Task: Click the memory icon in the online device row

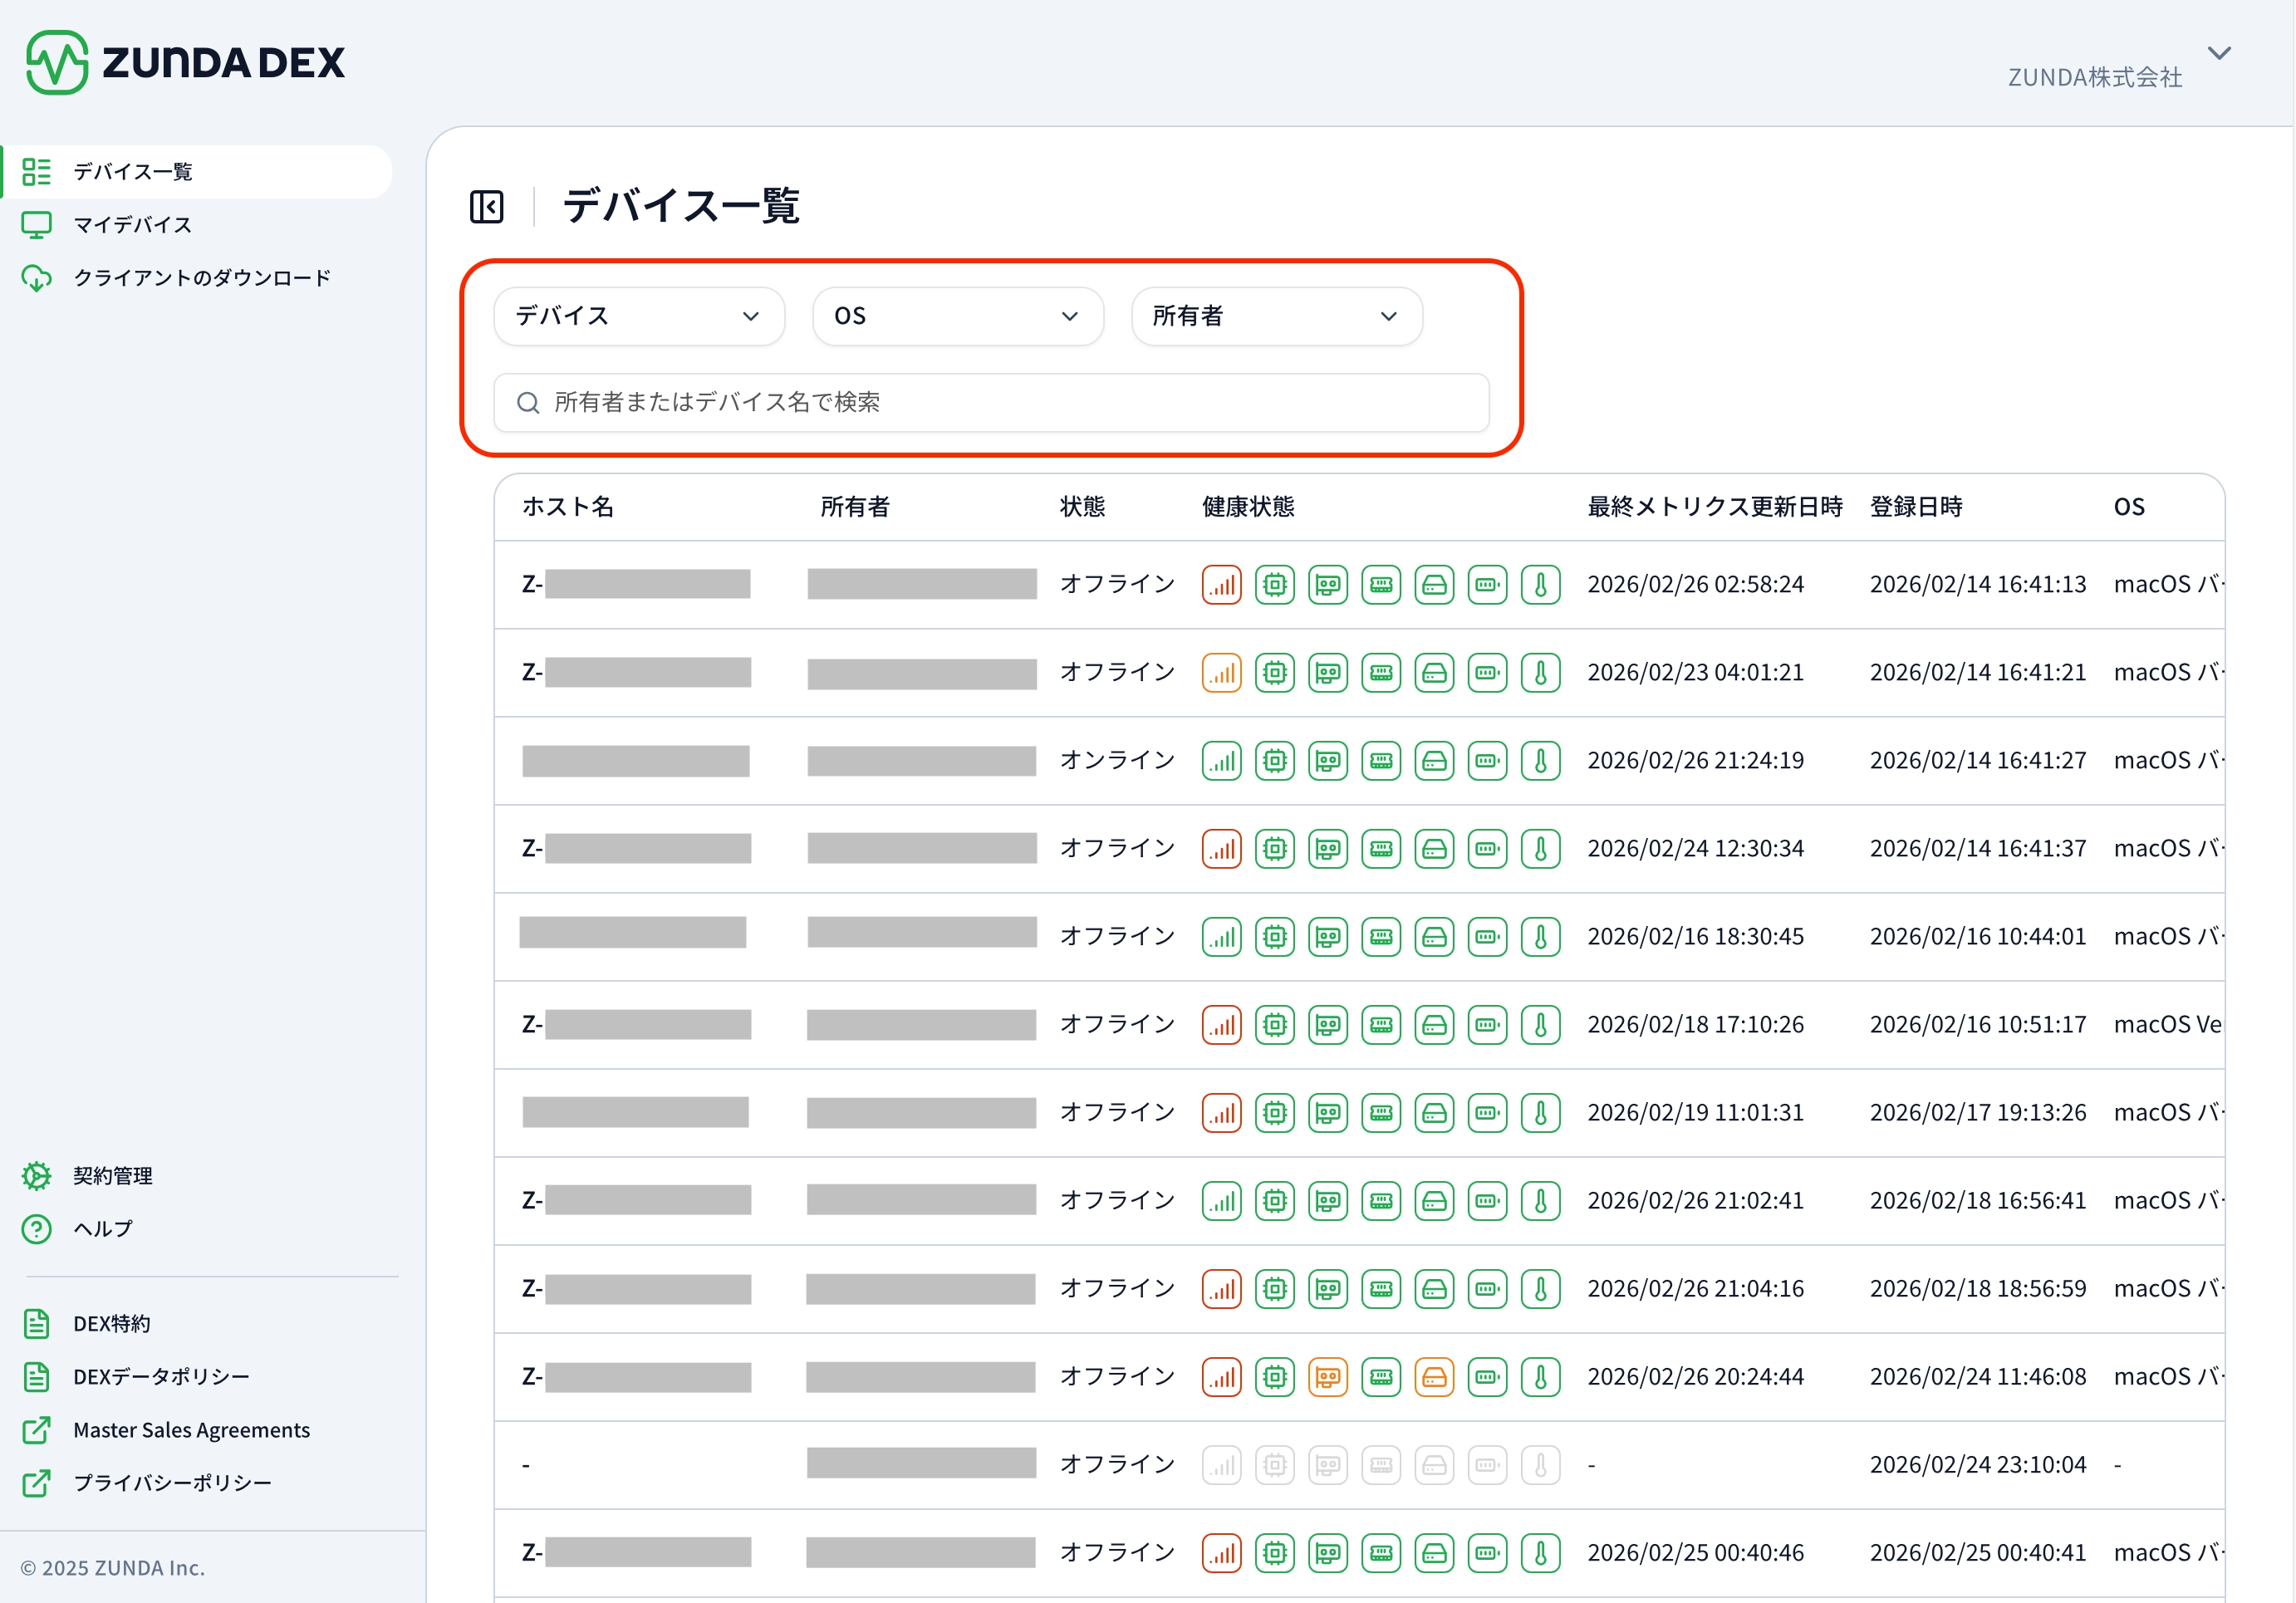Action: click(x=1381, y=761)
